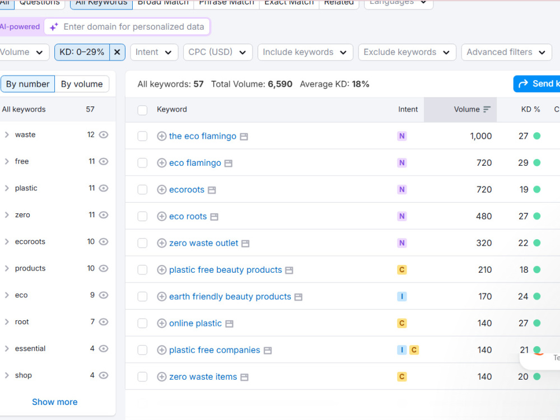
Task: Click plus icon beside 'zero waste items'
Action: (162, 377)
